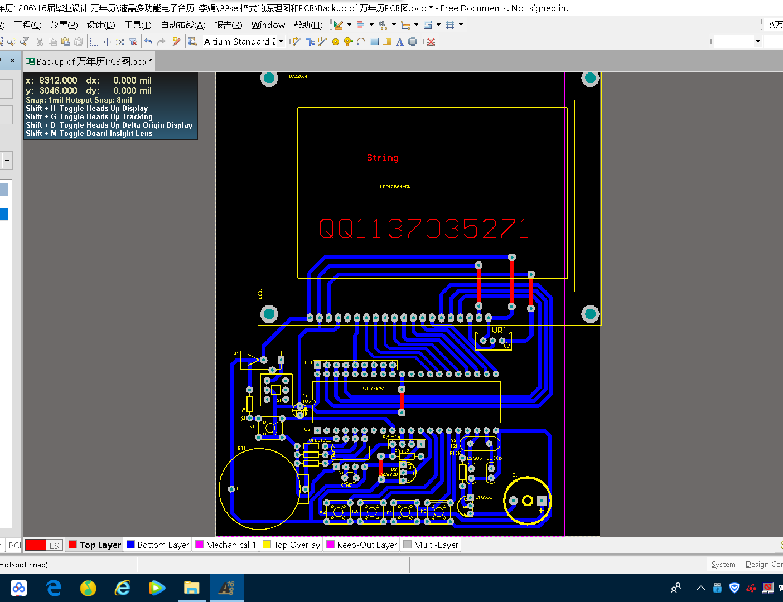Select the Interactive Differential Pair Routing tool
Screen dimensions: 783x602
point(310,42)
